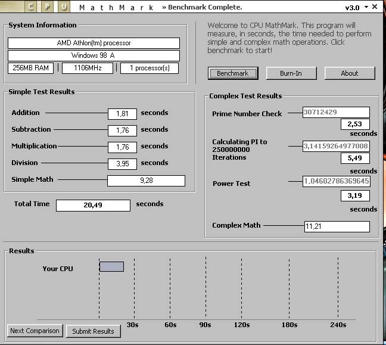Viewport: 386px width, 345px height.
Task: Click the U letter tile in title
Action: (64, 7)
